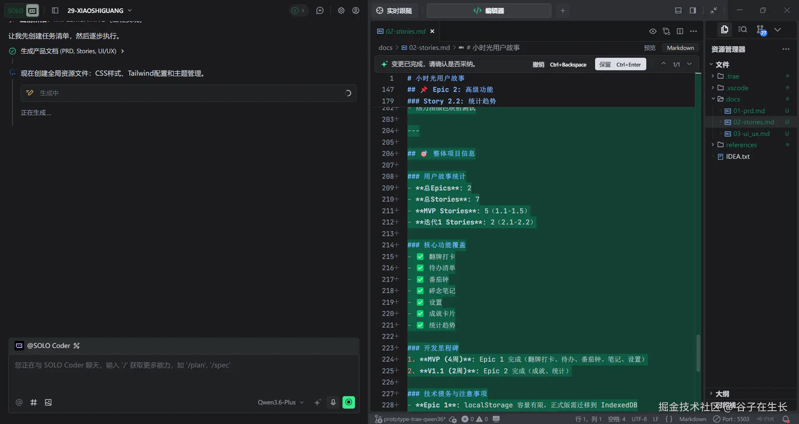Click the 预览 preview button
The height and width of the screenshot is (424, 799).
pyautogui.click(x=650, y=48)
